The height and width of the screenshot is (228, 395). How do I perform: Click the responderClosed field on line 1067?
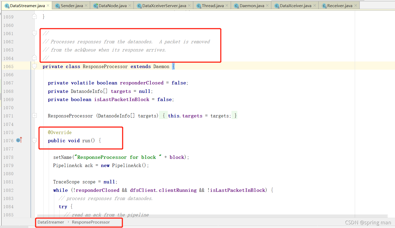tap(142, 83)
